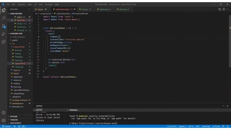
Task: Switch to the Form.js editor tab
Action: [85, 9]
